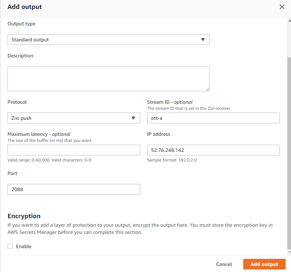Click the vertical scrollbar thumb
The width and height of the screenshot is (291, 272).
(x=289, y=150)
